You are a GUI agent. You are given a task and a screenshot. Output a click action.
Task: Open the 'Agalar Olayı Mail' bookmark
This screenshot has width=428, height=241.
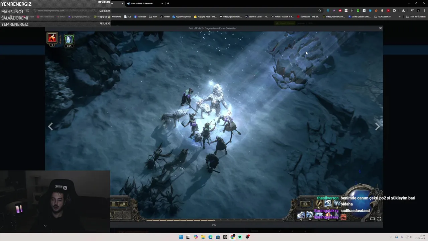point(182,17)
